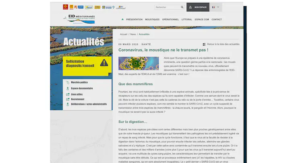Viewport: 290px width, 163px height.
Task: Focus the Rechercher search field
Action: [x=167, y=7]
